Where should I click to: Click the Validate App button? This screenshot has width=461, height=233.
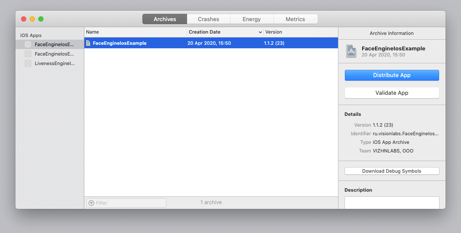point(392,93)
